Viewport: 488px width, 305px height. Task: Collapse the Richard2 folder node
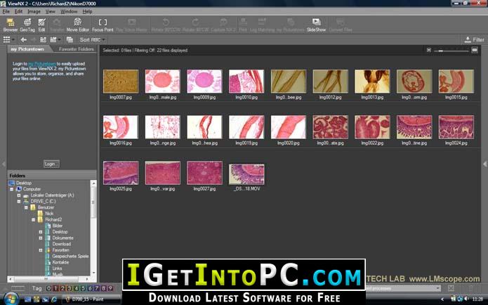coord(33,220)
